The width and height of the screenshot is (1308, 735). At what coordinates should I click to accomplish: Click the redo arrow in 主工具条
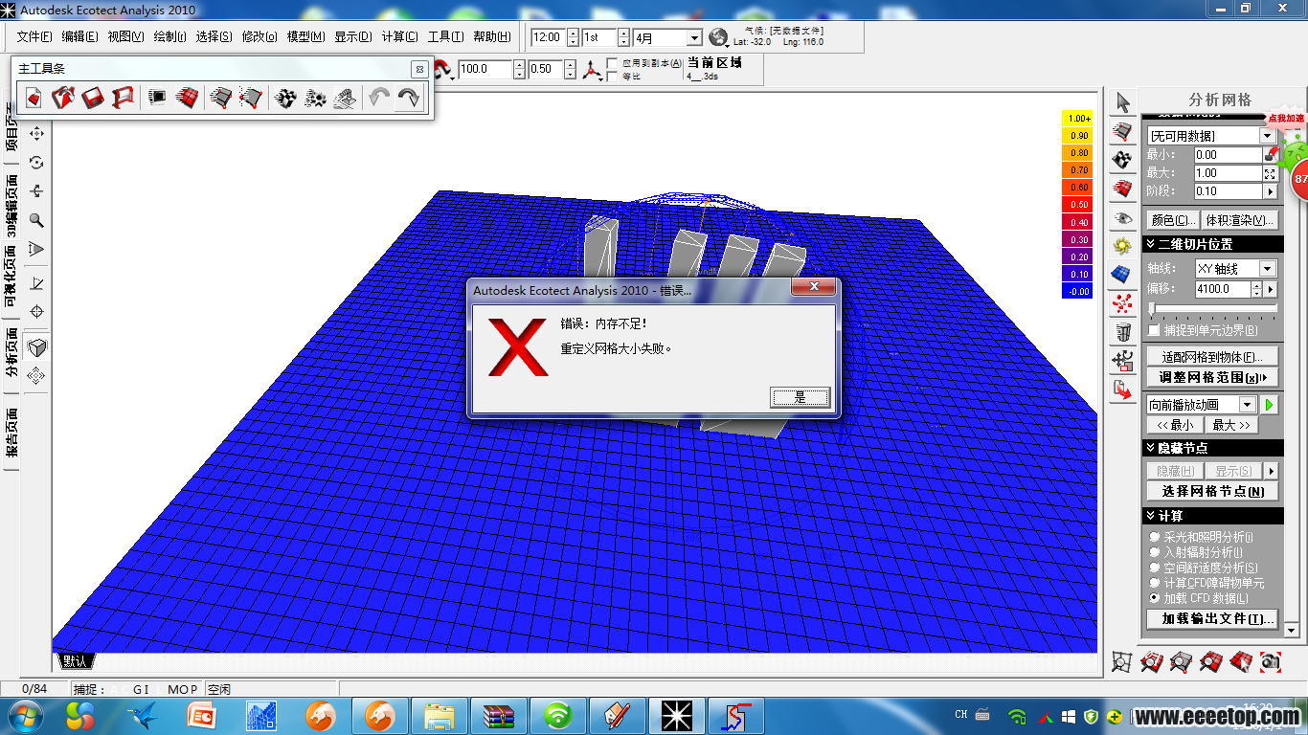coord(409,97)
